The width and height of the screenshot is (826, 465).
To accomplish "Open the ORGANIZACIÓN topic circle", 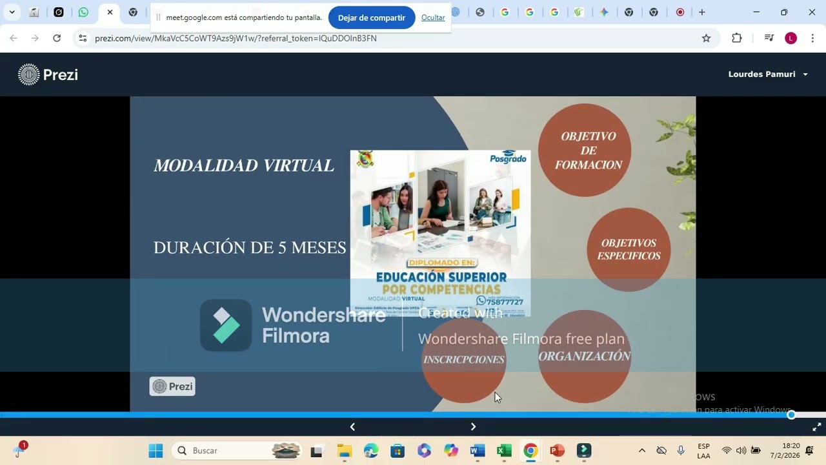I will coord(585,356).
